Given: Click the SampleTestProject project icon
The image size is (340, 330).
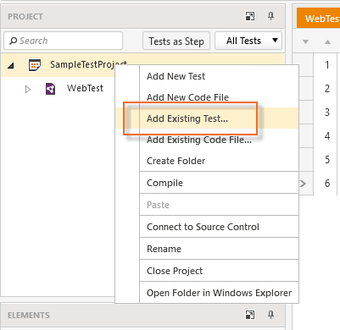Looking at the screenshot, I should click(35, 65).
